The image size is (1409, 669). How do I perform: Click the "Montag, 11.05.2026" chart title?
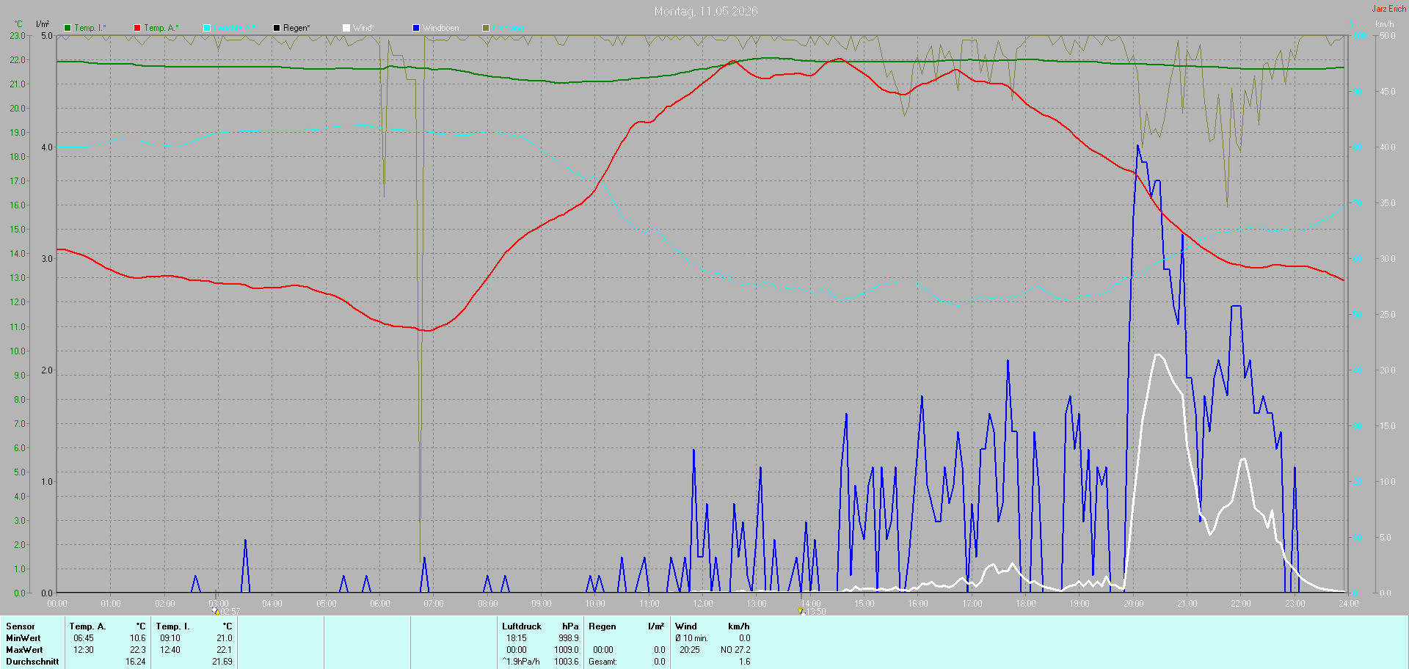click(706, 11)
